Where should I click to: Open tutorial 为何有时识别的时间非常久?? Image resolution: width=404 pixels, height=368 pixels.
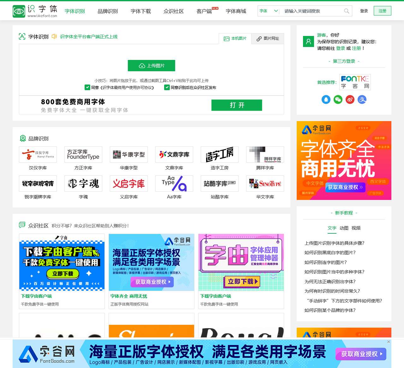click(x=332, y=291)
